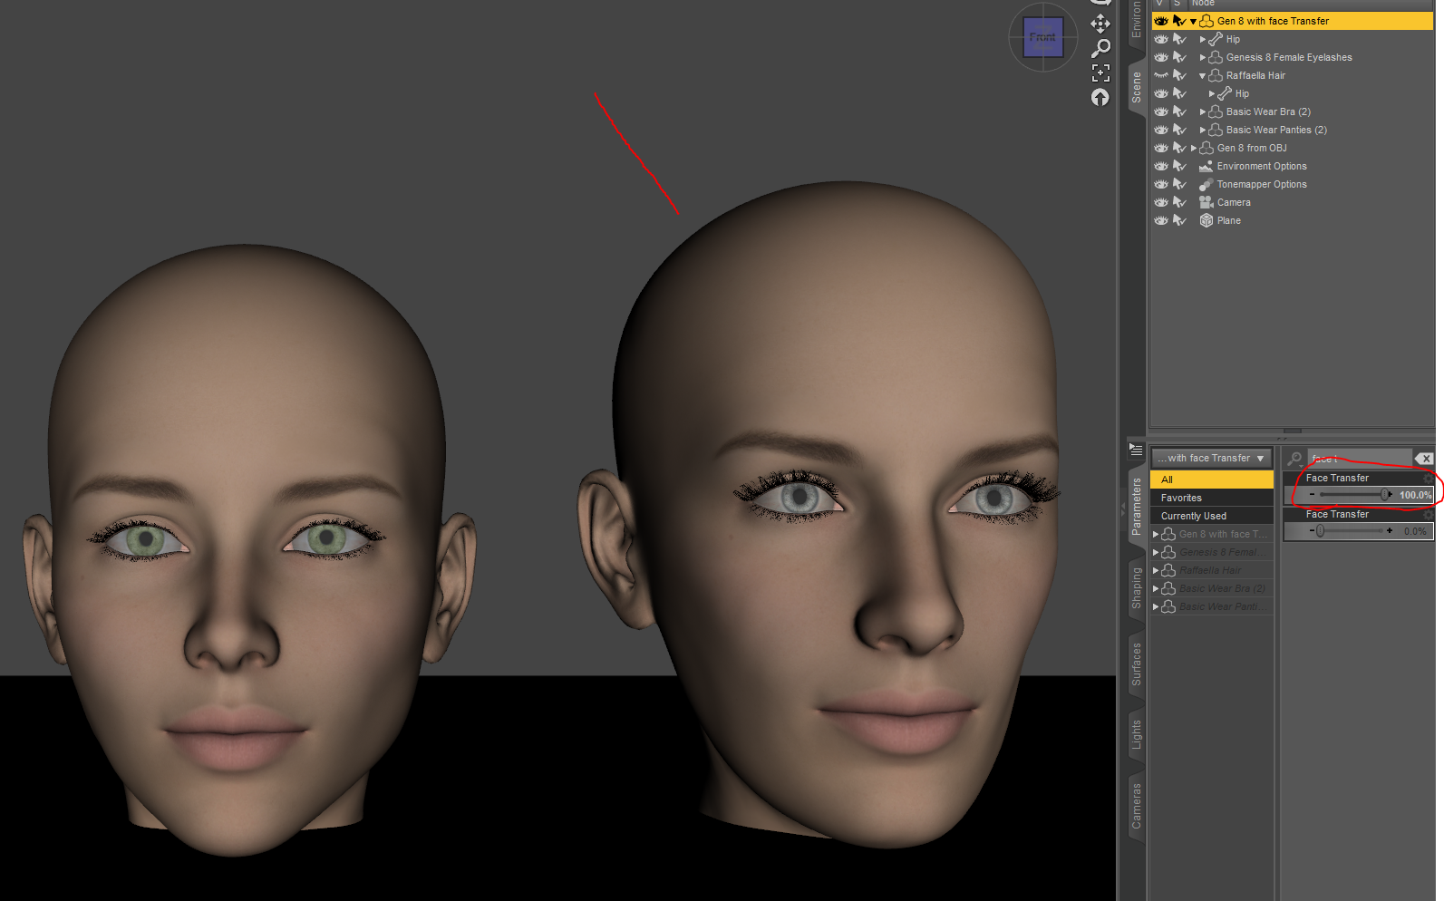Switch to the Lights tab
The width and height of the screenshot is (1444, 901).
(1136, 735)
